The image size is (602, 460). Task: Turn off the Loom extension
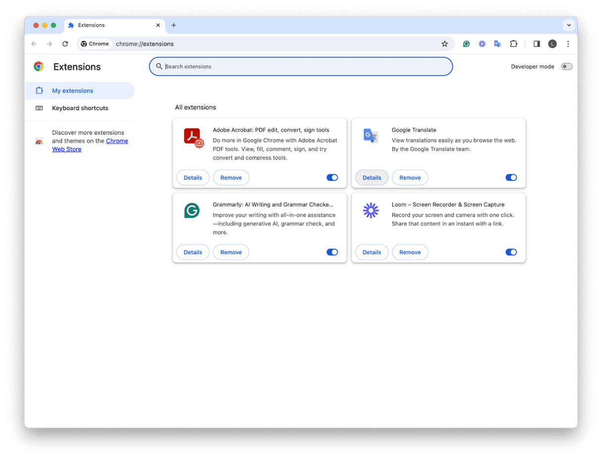coord(511,252)
